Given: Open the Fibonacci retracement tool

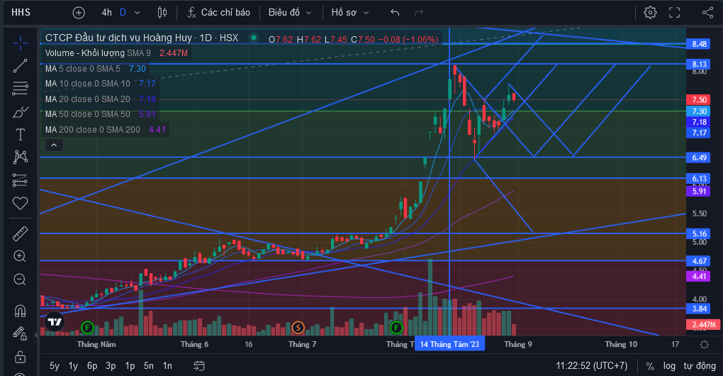Looking at the screenshot, I should 20,88.
